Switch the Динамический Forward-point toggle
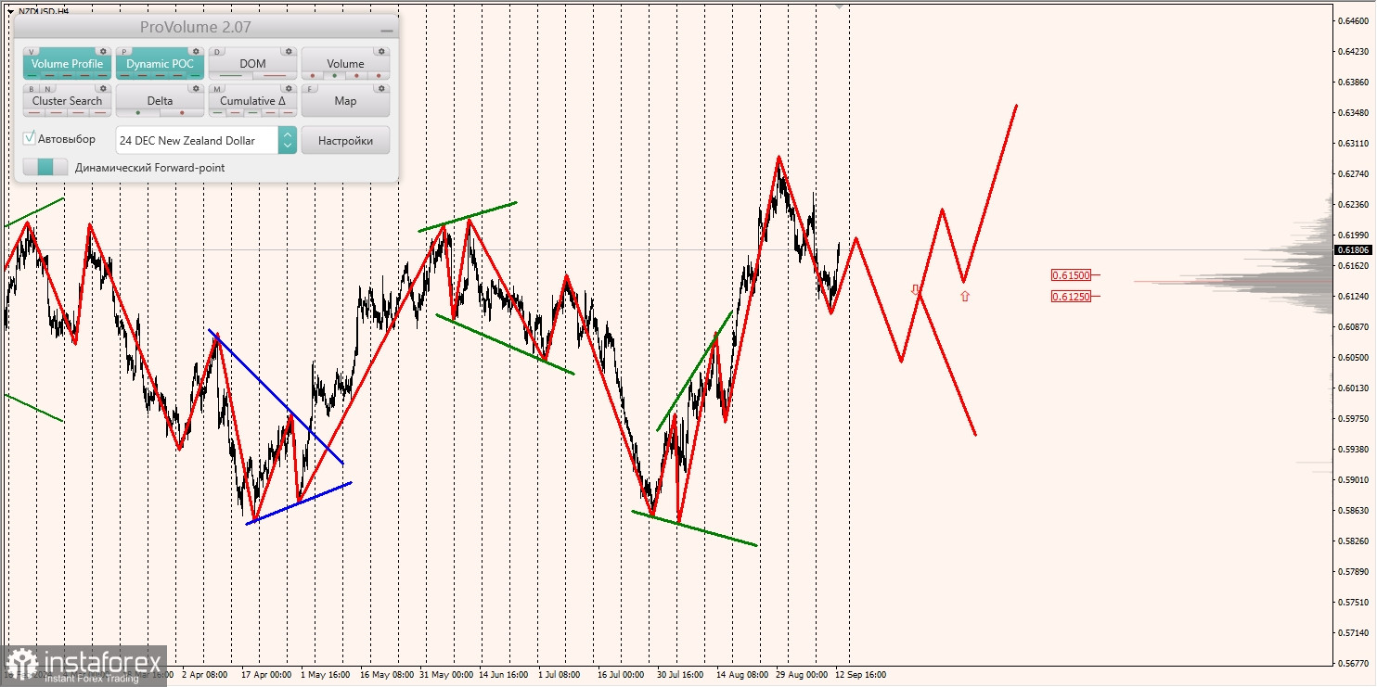This screenshot has width=1377, height=687. click(x=45, y=167)
